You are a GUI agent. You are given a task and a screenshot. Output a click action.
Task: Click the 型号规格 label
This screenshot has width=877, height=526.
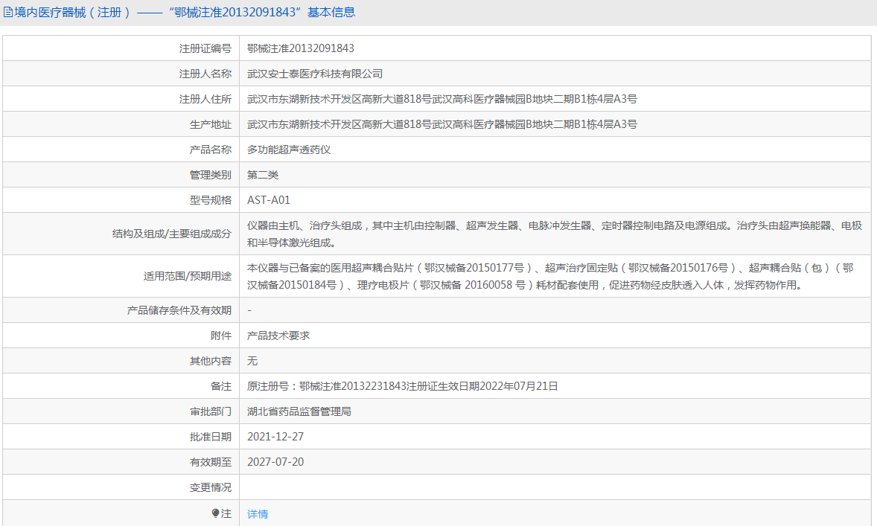[x=210, y=200]
